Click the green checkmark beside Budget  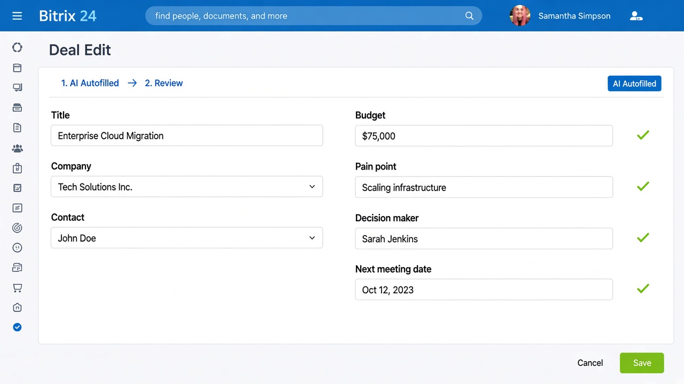[x=643, y=135]
